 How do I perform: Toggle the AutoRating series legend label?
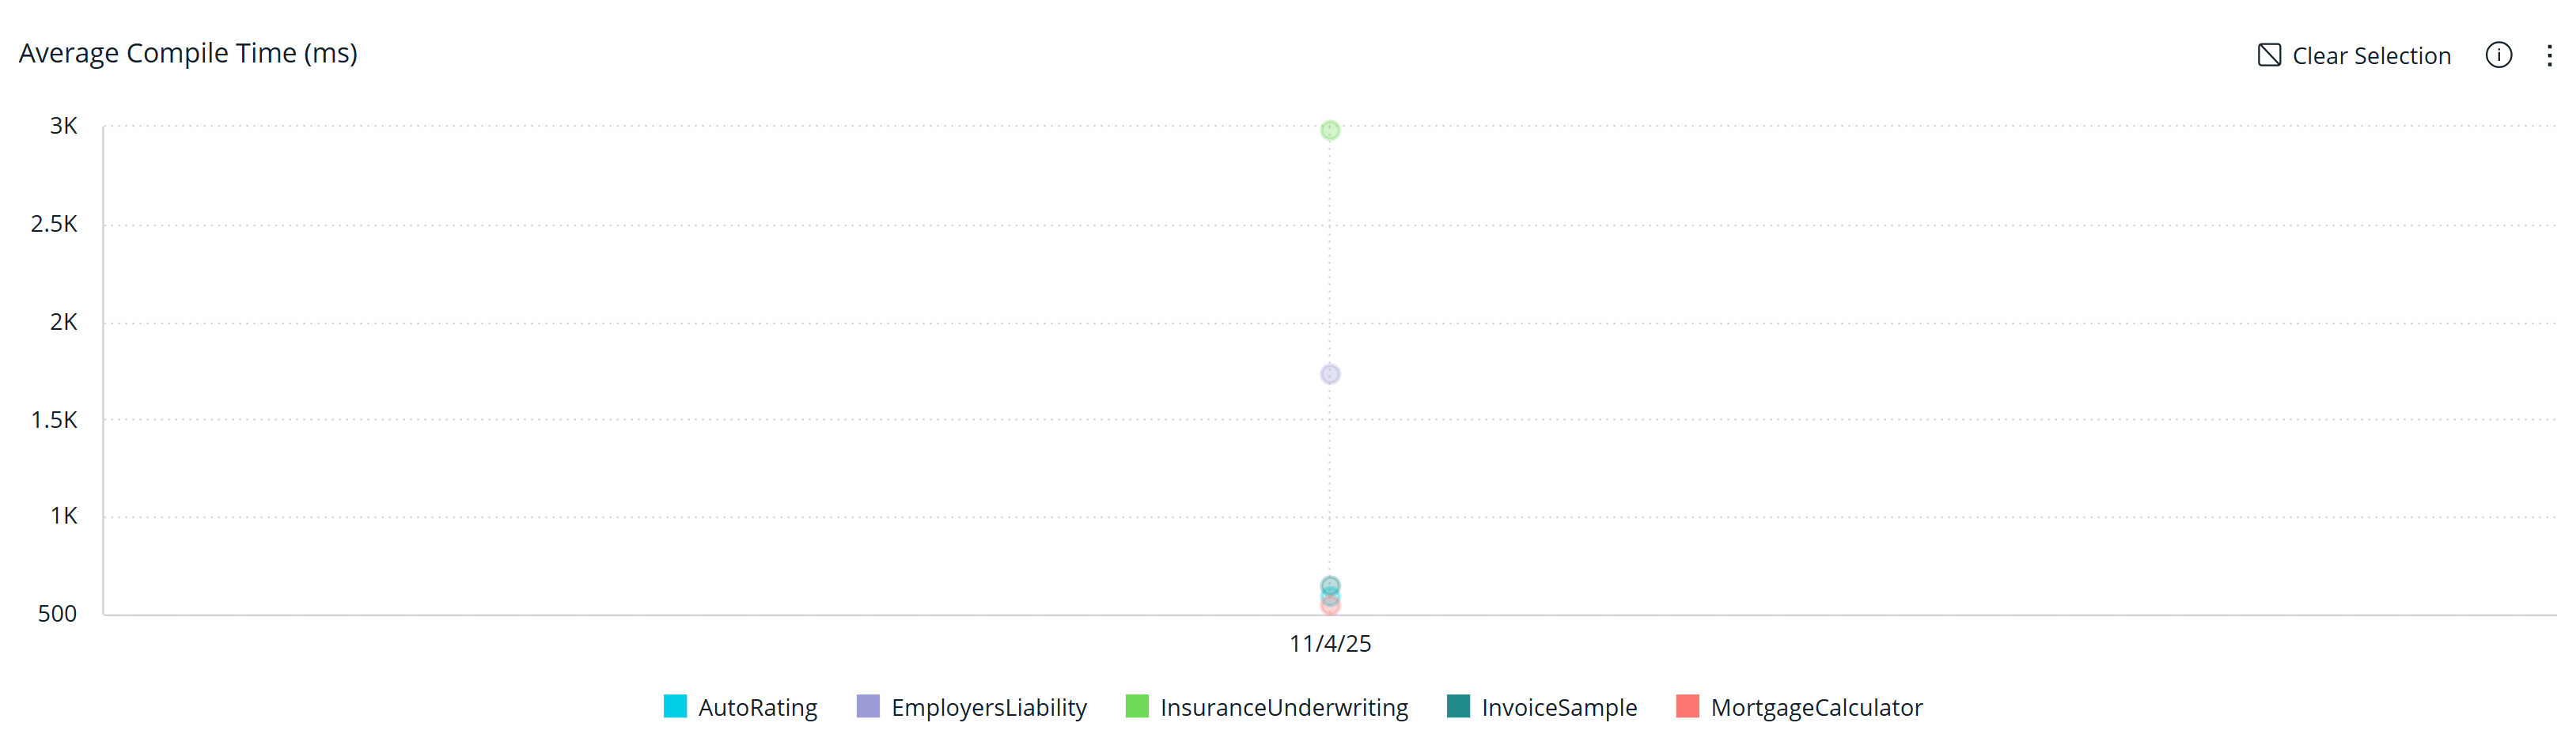[757, 708]
